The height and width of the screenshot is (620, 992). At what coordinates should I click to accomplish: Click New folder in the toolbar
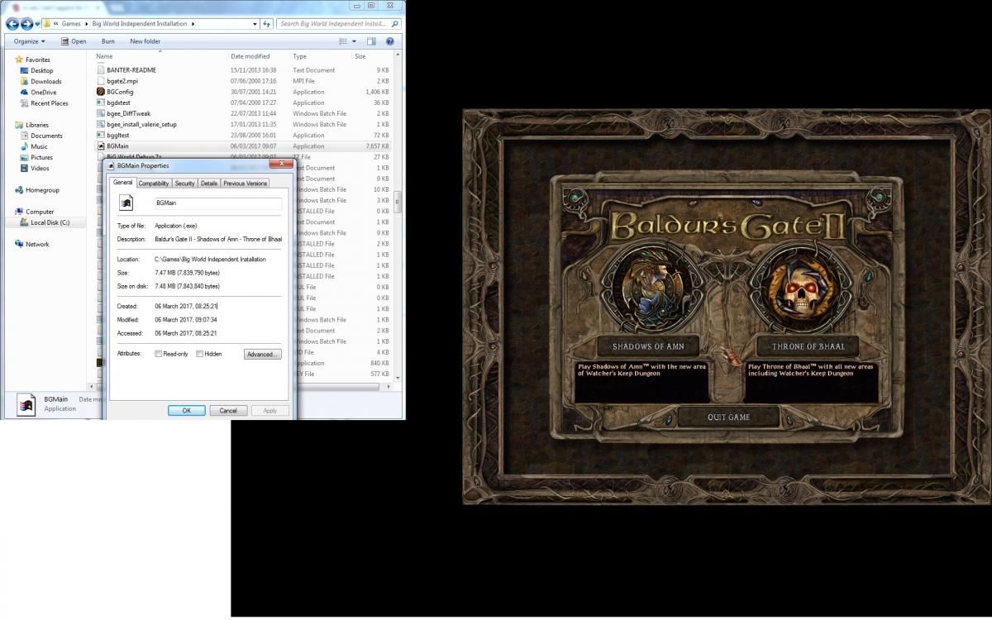pos(145,41)
